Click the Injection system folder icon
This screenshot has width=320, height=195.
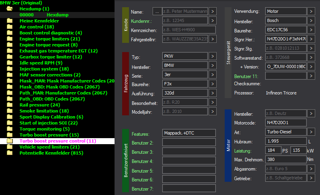(10, 69)
